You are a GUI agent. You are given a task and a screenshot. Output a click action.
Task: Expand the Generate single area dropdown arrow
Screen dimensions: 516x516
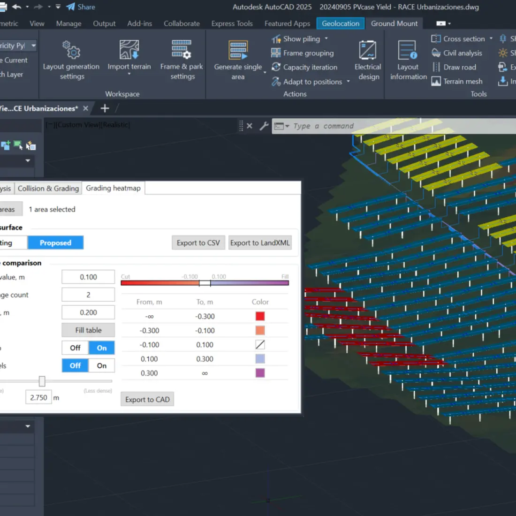click(x=265, y=72)
